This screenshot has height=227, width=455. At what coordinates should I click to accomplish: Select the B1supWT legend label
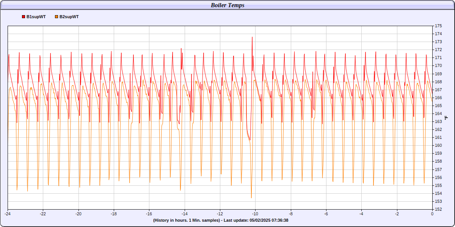[36, 17]
